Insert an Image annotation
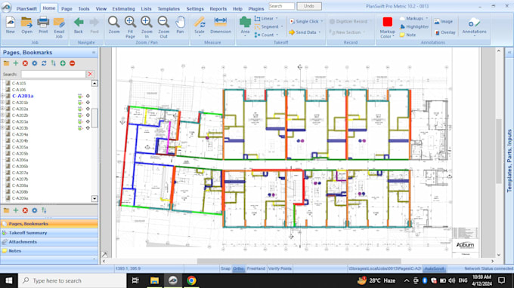 (444, 22)
